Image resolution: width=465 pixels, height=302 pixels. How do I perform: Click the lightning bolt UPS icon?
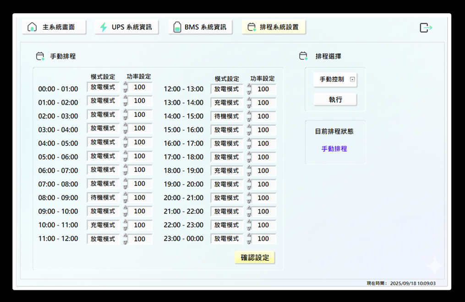tap(104, 27)
